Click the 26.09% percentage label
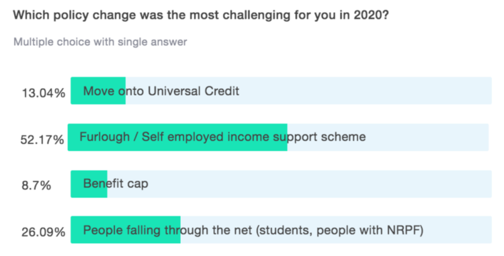504x256 pixels. [44, 232]
